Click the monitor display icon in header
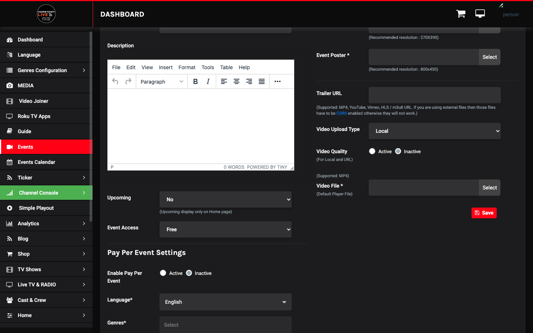Viewport: 533px width, 333px height. [480, 14]
